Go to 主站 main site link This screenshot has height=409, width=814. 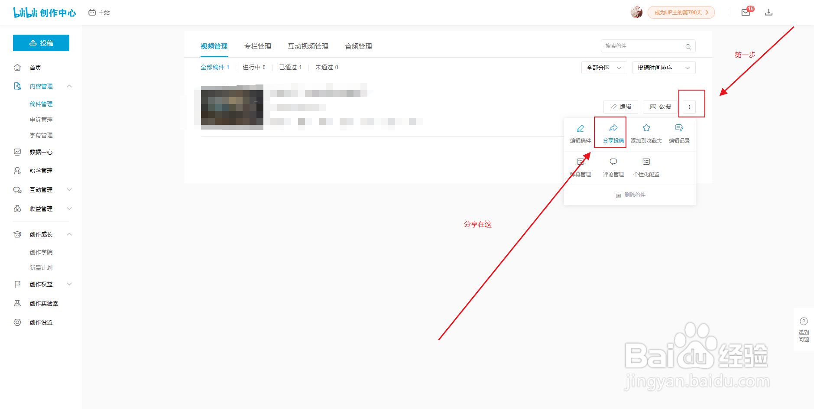tap(99, 13)
